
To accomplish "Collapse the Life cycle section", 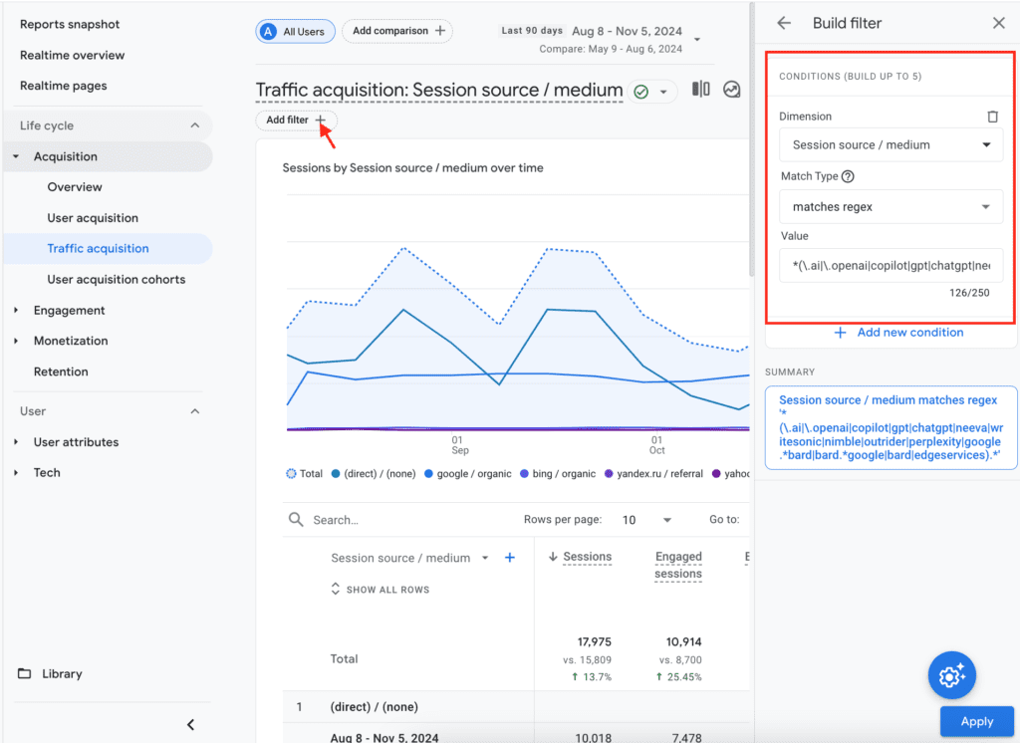I will 194,125.
